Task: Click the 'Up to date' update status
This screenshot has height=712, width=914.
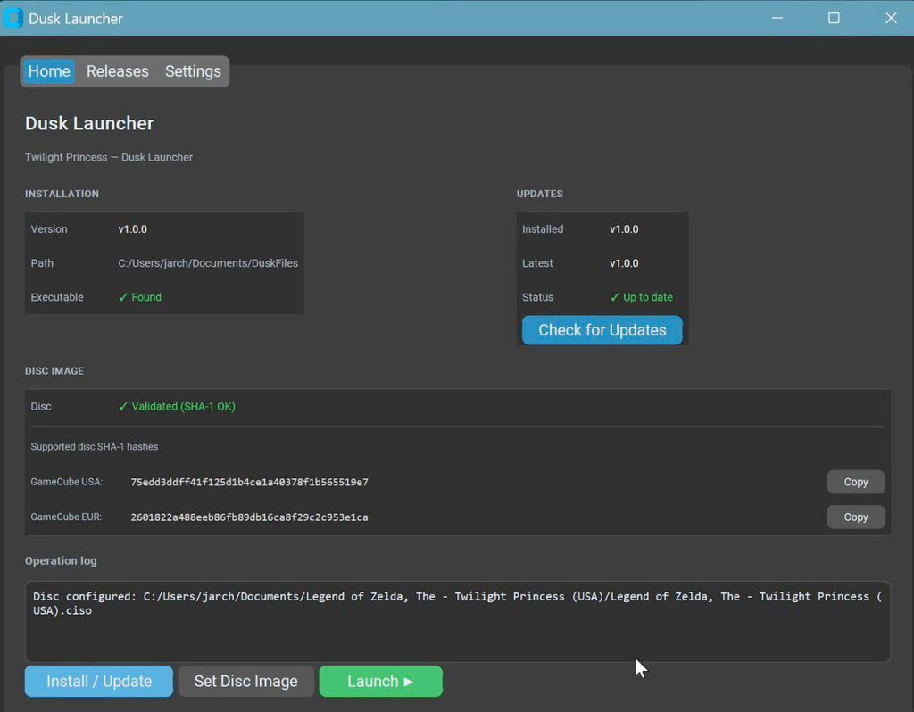Action: coord(641,297)
